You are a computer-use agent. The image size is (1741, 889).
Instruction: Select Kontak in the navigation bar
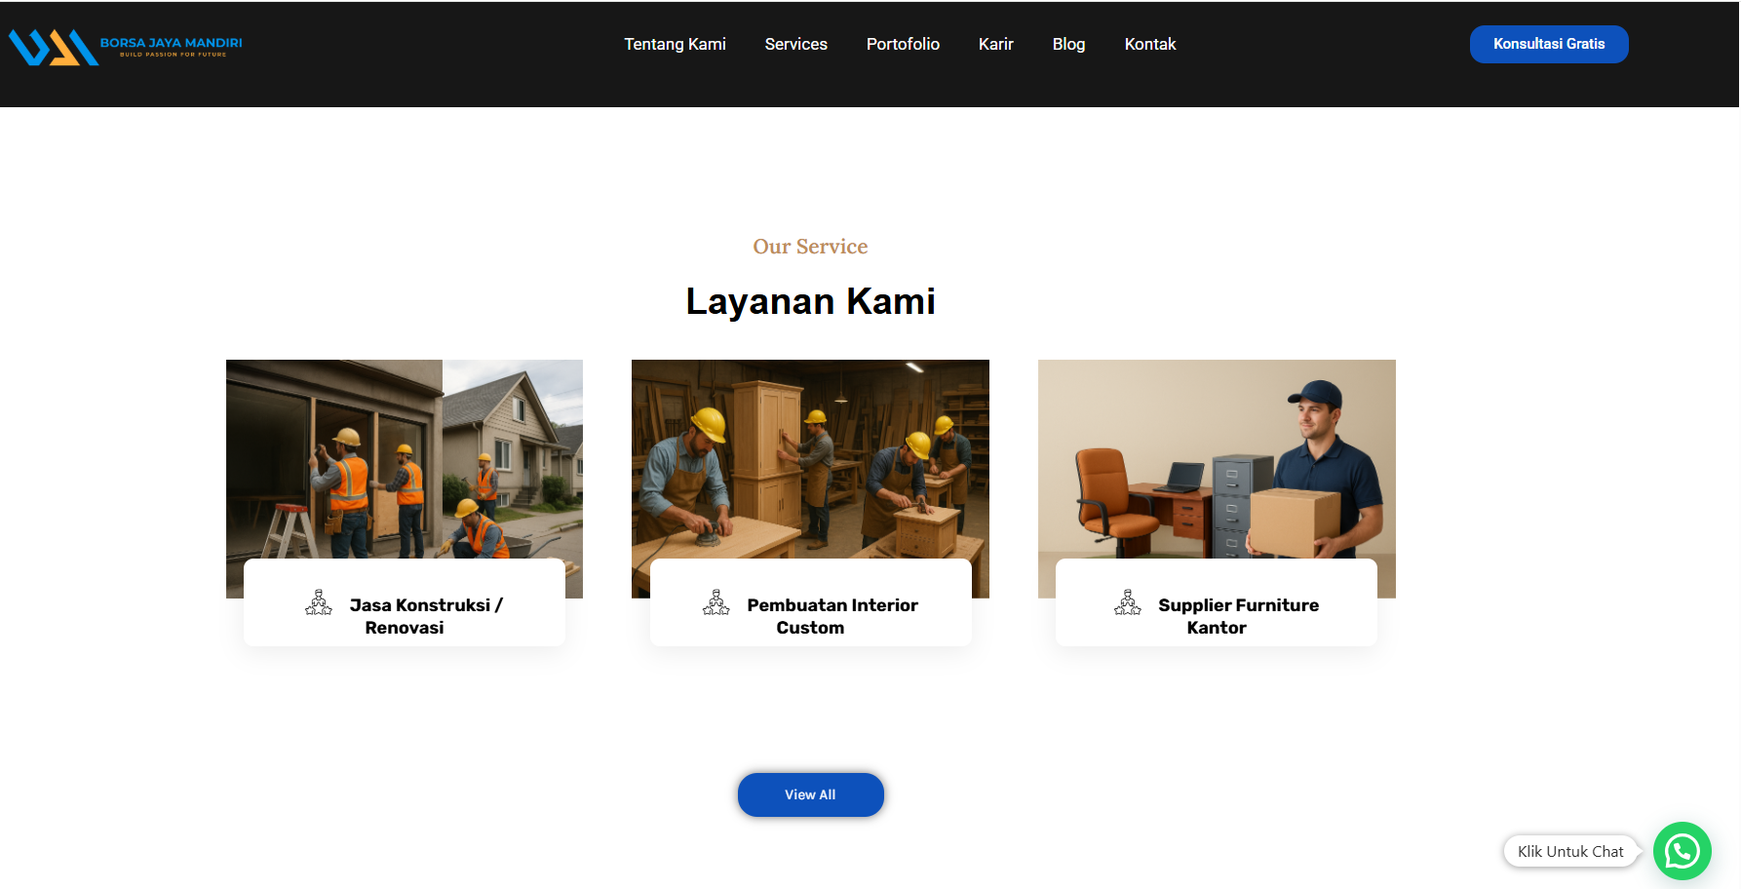pyautogui.click(x=1149, y=44)
